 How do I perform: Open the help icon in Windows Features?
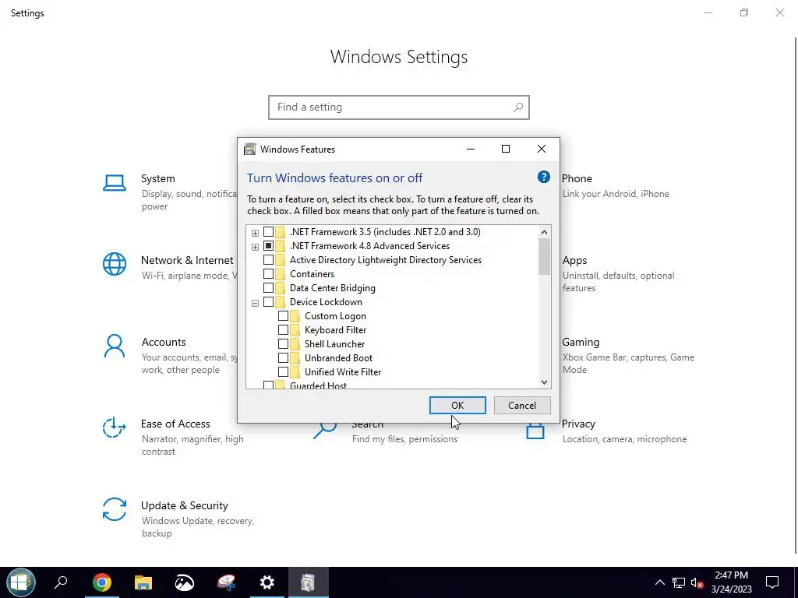click(x=543, y=177)
